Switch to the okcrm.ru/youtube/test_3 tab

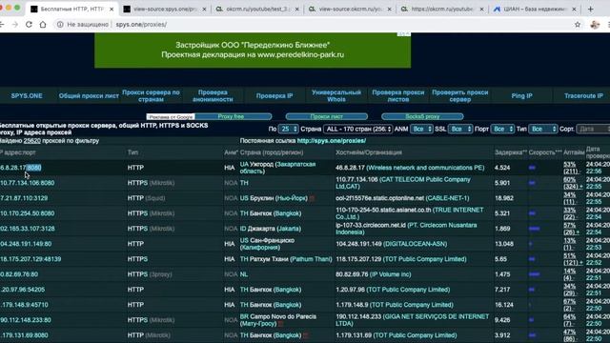point(256,9)
